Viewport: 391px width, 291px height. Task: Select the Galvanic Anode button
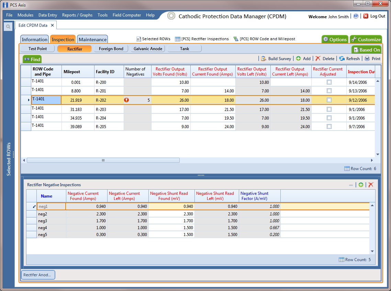(148, 49)
